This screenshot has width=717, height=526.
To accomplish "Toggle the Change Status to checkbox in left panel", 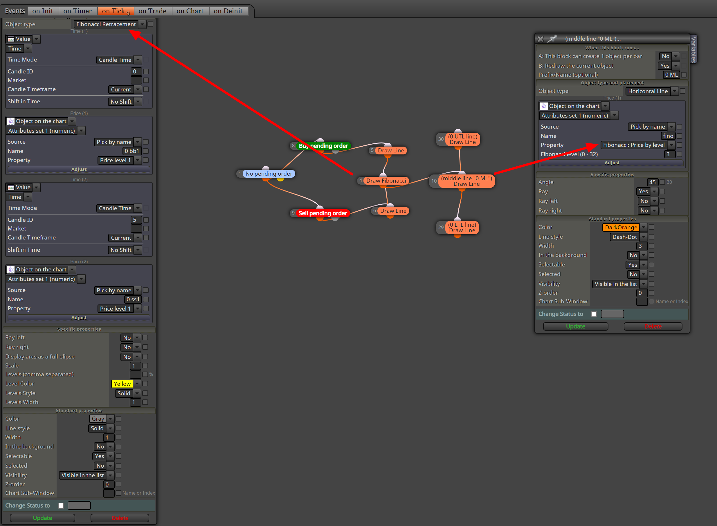I will pos(61,505).
